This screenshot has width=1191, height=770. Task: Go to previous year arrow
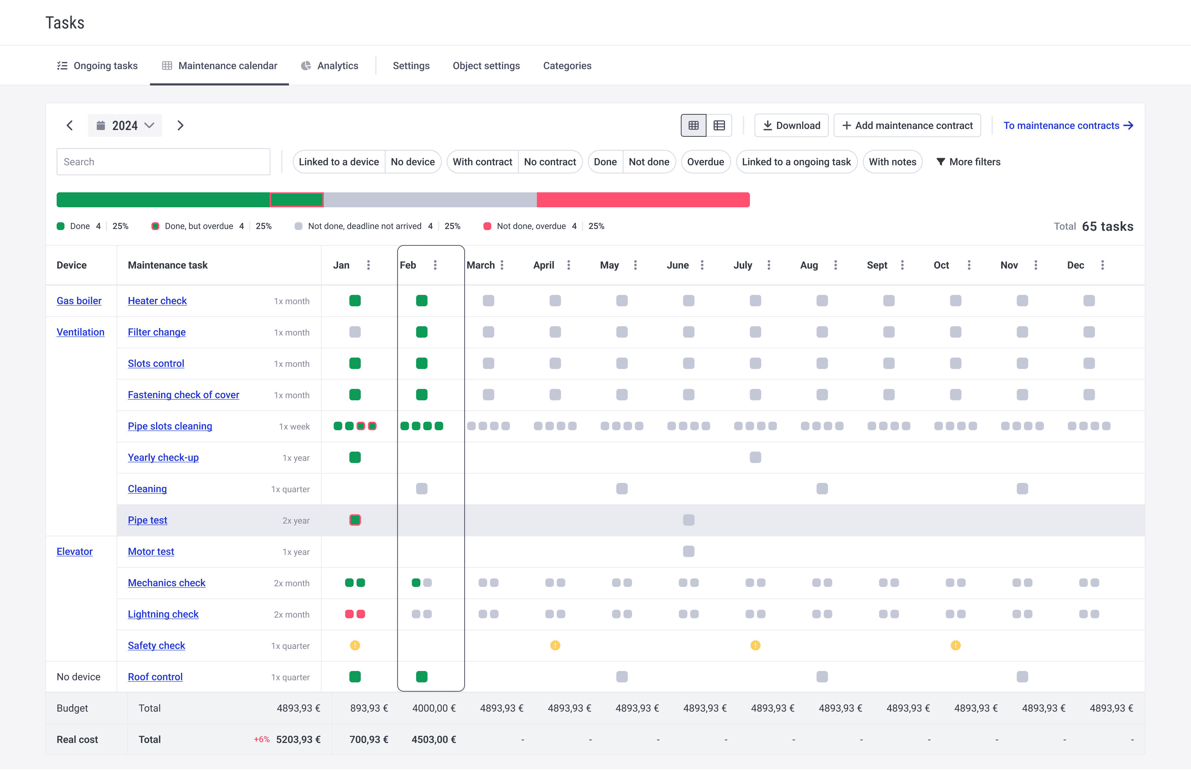pyautogui.click(x=70, y=125)
